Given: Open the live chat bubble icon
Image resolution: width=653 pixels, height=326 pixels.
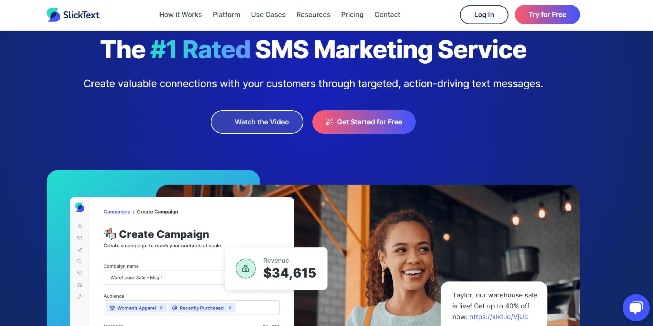Looking at the screenshot, I should click(x=636, y=308).
